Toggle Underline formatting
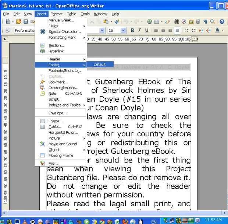Viewport: 228px width, 224px height. pos(147,30)
